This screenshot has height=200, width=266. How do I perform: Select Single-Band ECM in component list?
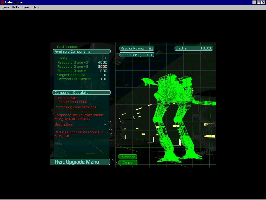pos(71,75)
